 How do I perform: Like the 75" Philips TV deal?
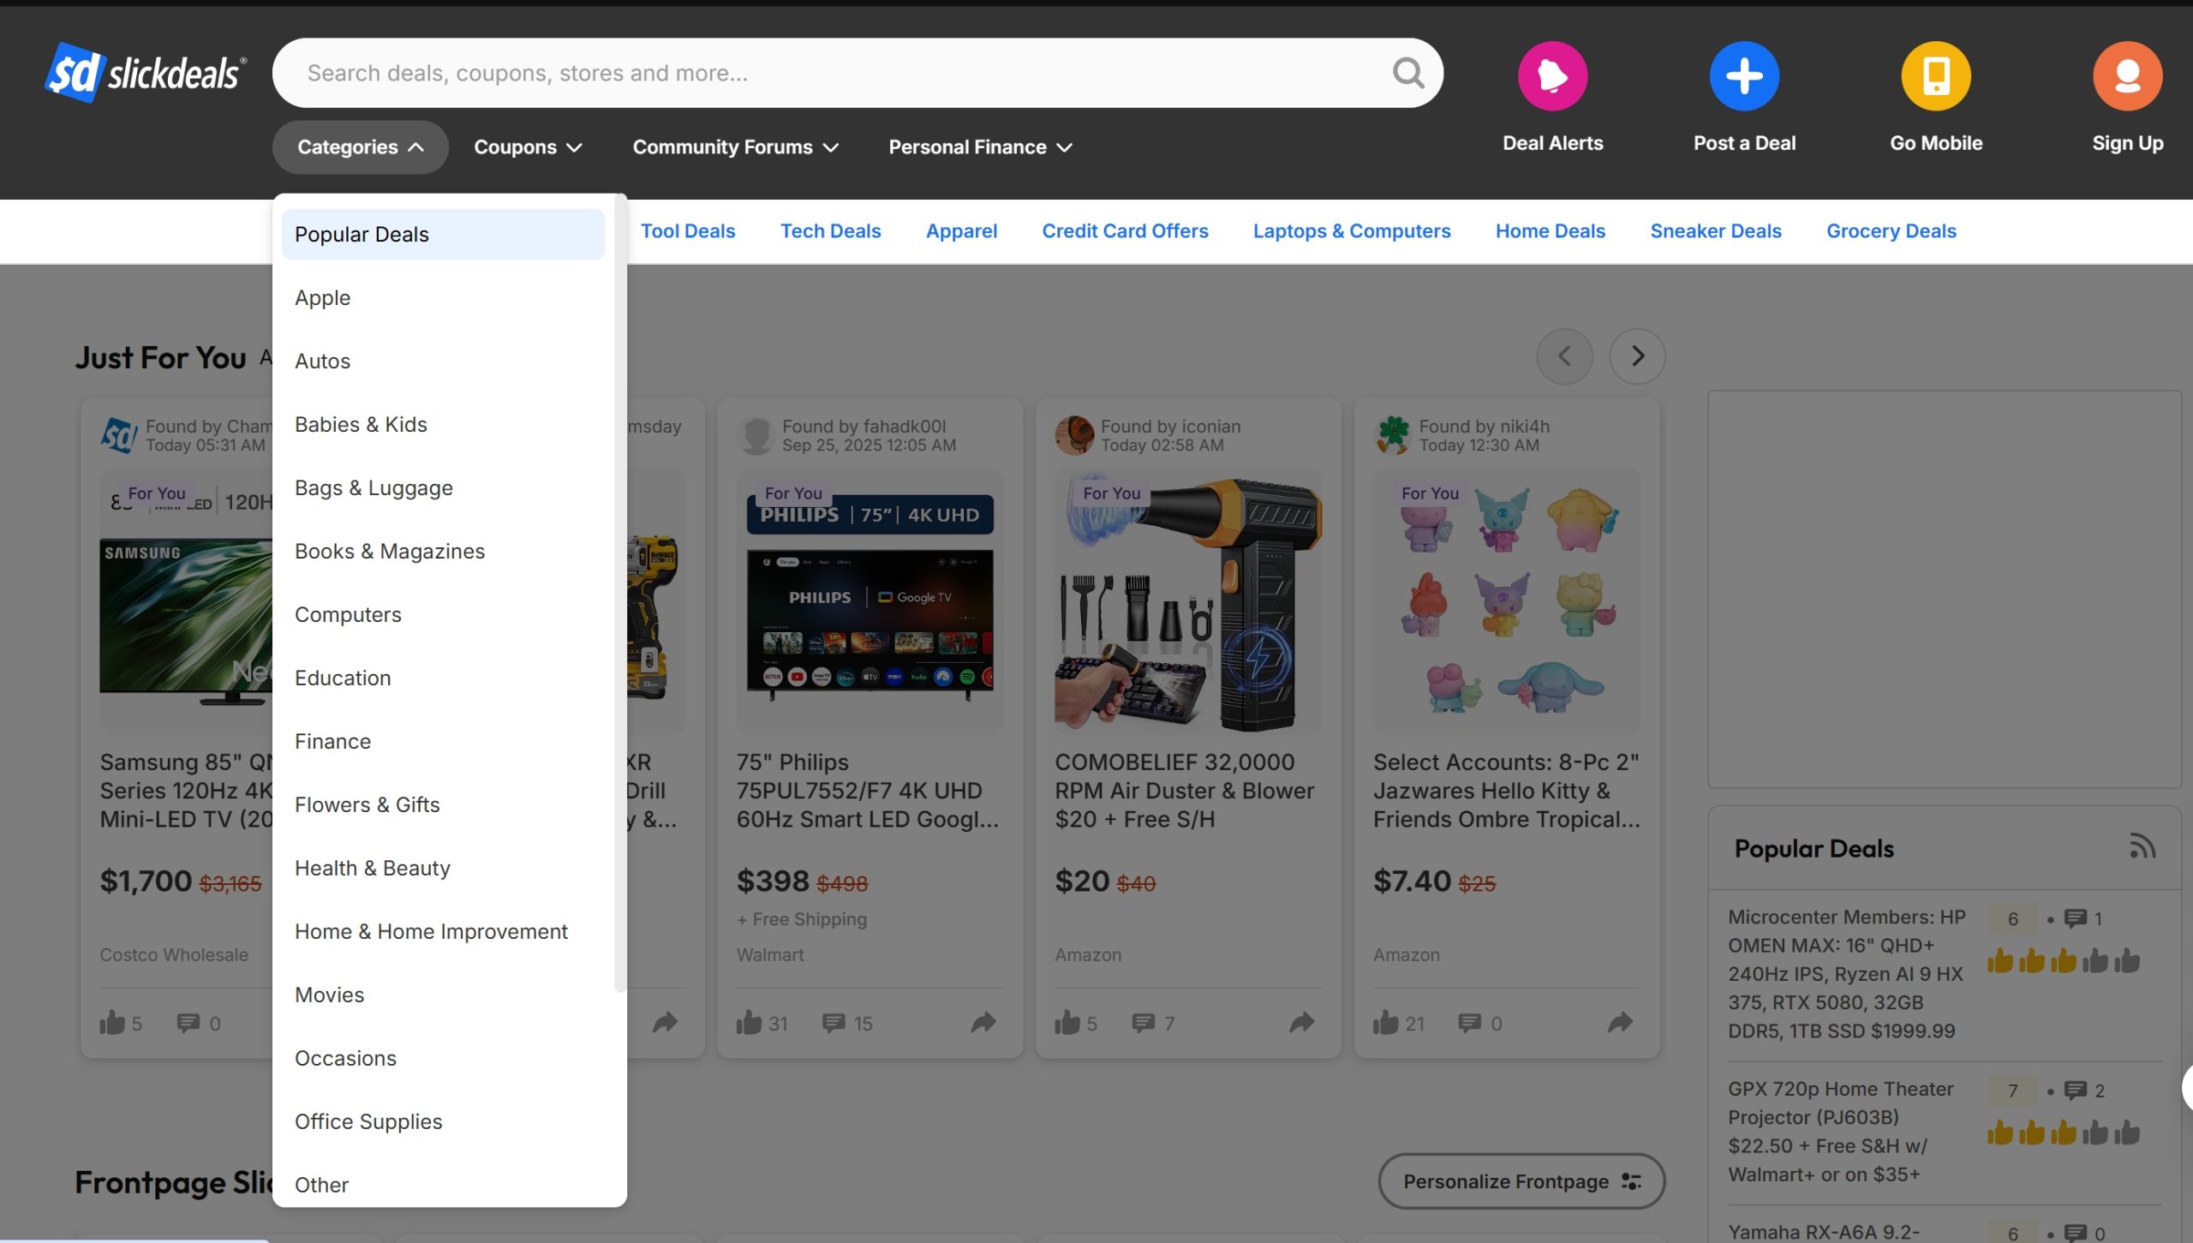749,1022
